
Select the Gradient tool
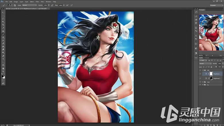pyautogui.click(x=3, y=47)
